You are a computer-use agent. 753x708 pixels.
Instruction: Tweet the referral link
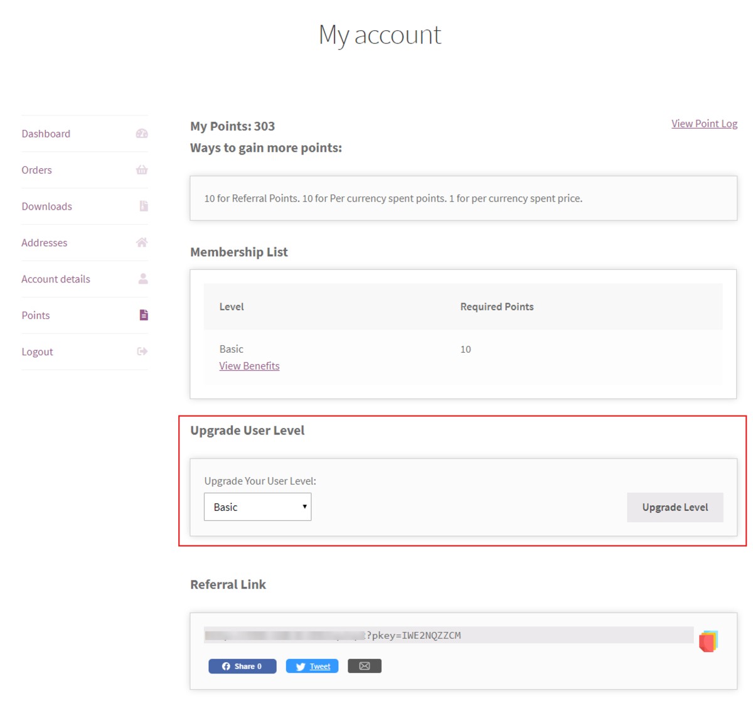(312, 666)
